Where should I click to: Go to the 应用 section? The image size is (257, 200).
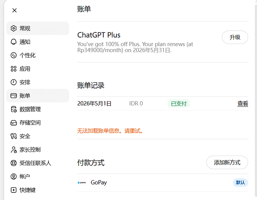coord(38,69)
